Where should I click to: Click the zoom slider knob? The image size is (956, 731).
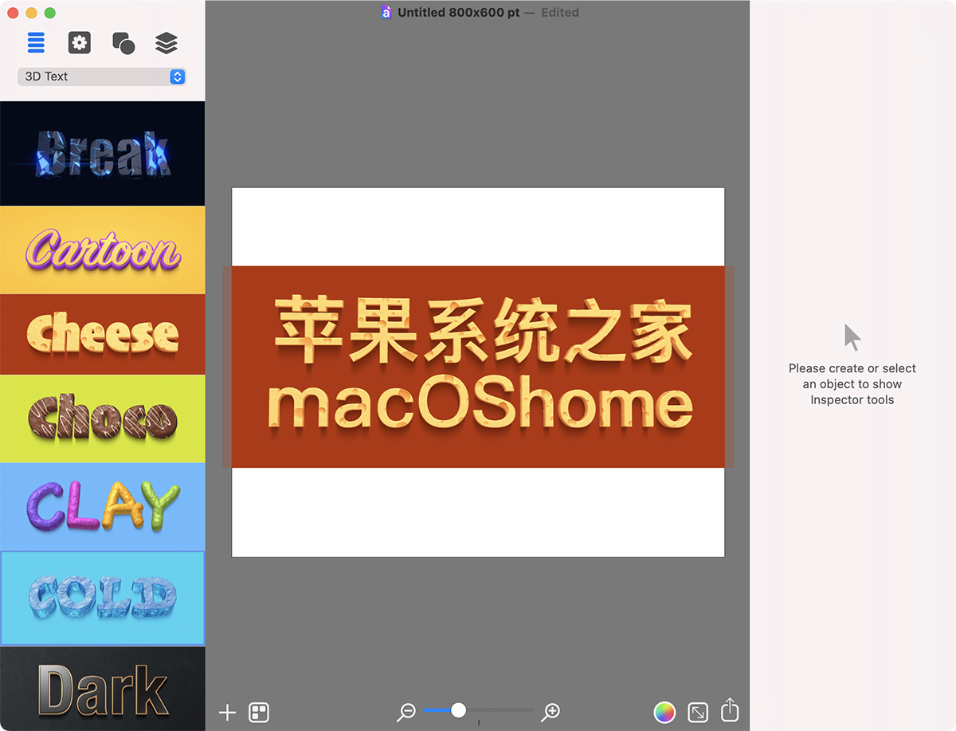459,709
